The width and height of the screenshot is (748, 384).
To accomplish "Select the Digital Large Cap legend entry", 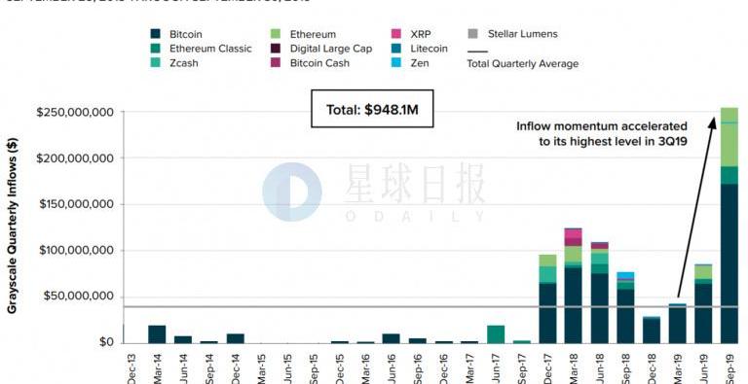I will click(x=321, y=49).
